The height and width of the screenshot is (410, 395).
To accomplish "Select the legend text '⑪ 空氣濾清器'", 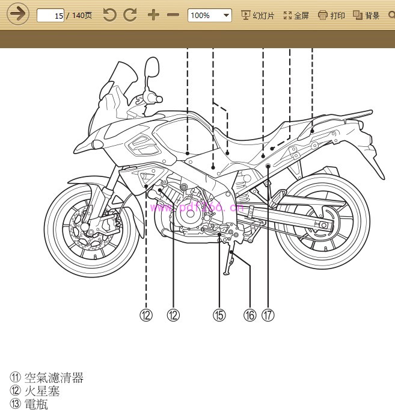I will 47,377.
